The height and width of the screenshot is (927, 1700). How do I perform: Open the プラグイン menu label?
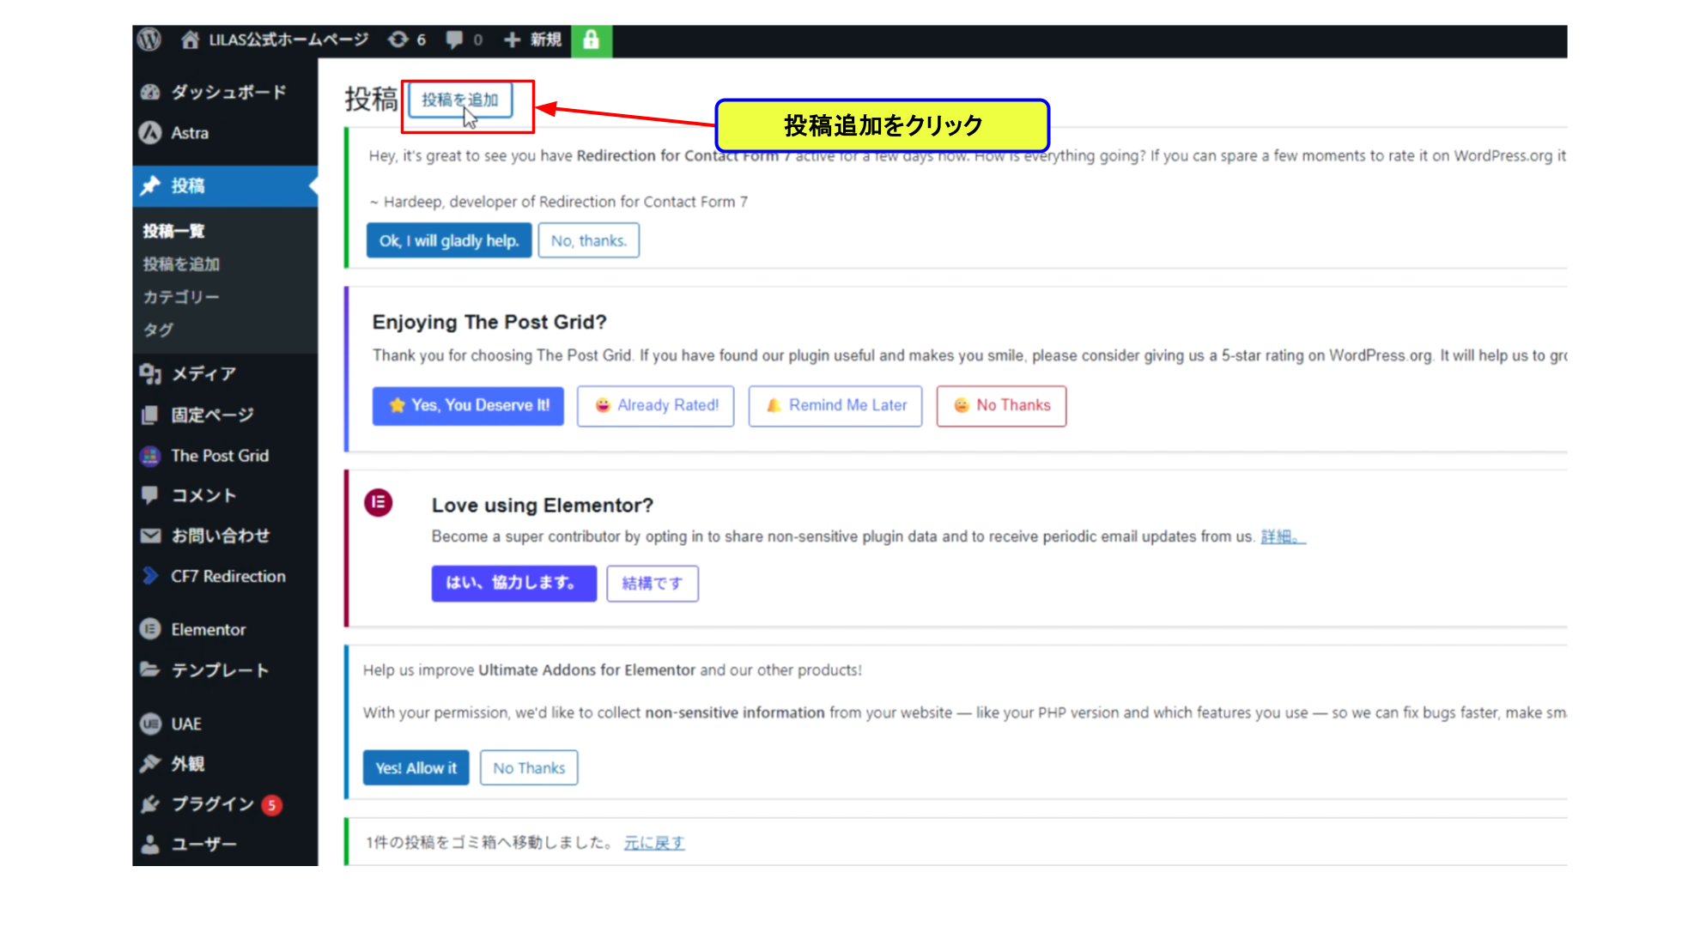(213, 804)
